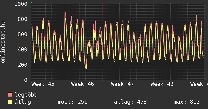
Task: Click the Week 47 axis label
Action: 122,84
